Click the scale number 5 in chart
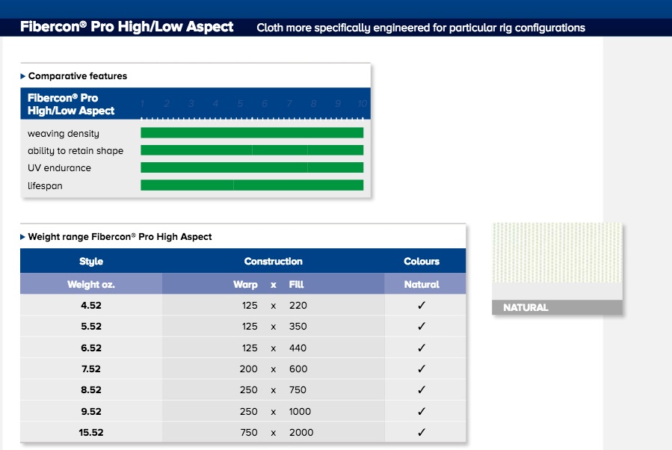 coord(240,103)
